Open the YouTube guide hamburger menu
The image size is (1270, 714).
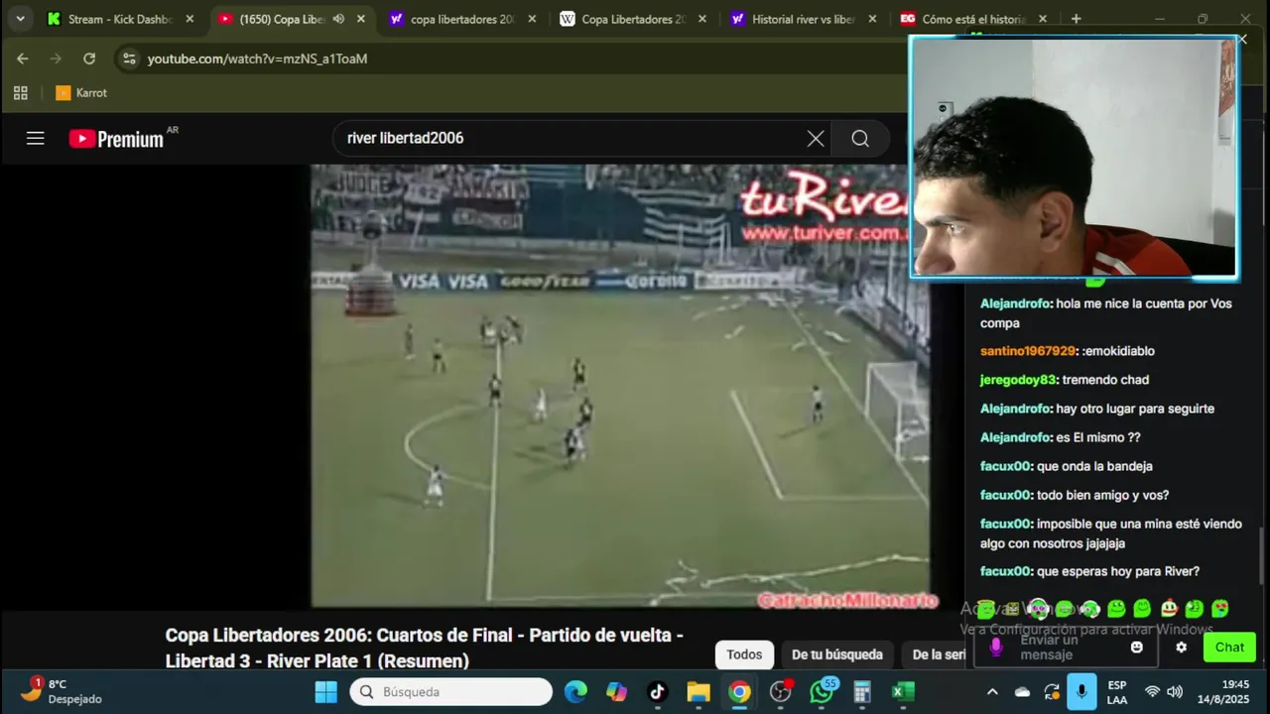tap(36, 139)
